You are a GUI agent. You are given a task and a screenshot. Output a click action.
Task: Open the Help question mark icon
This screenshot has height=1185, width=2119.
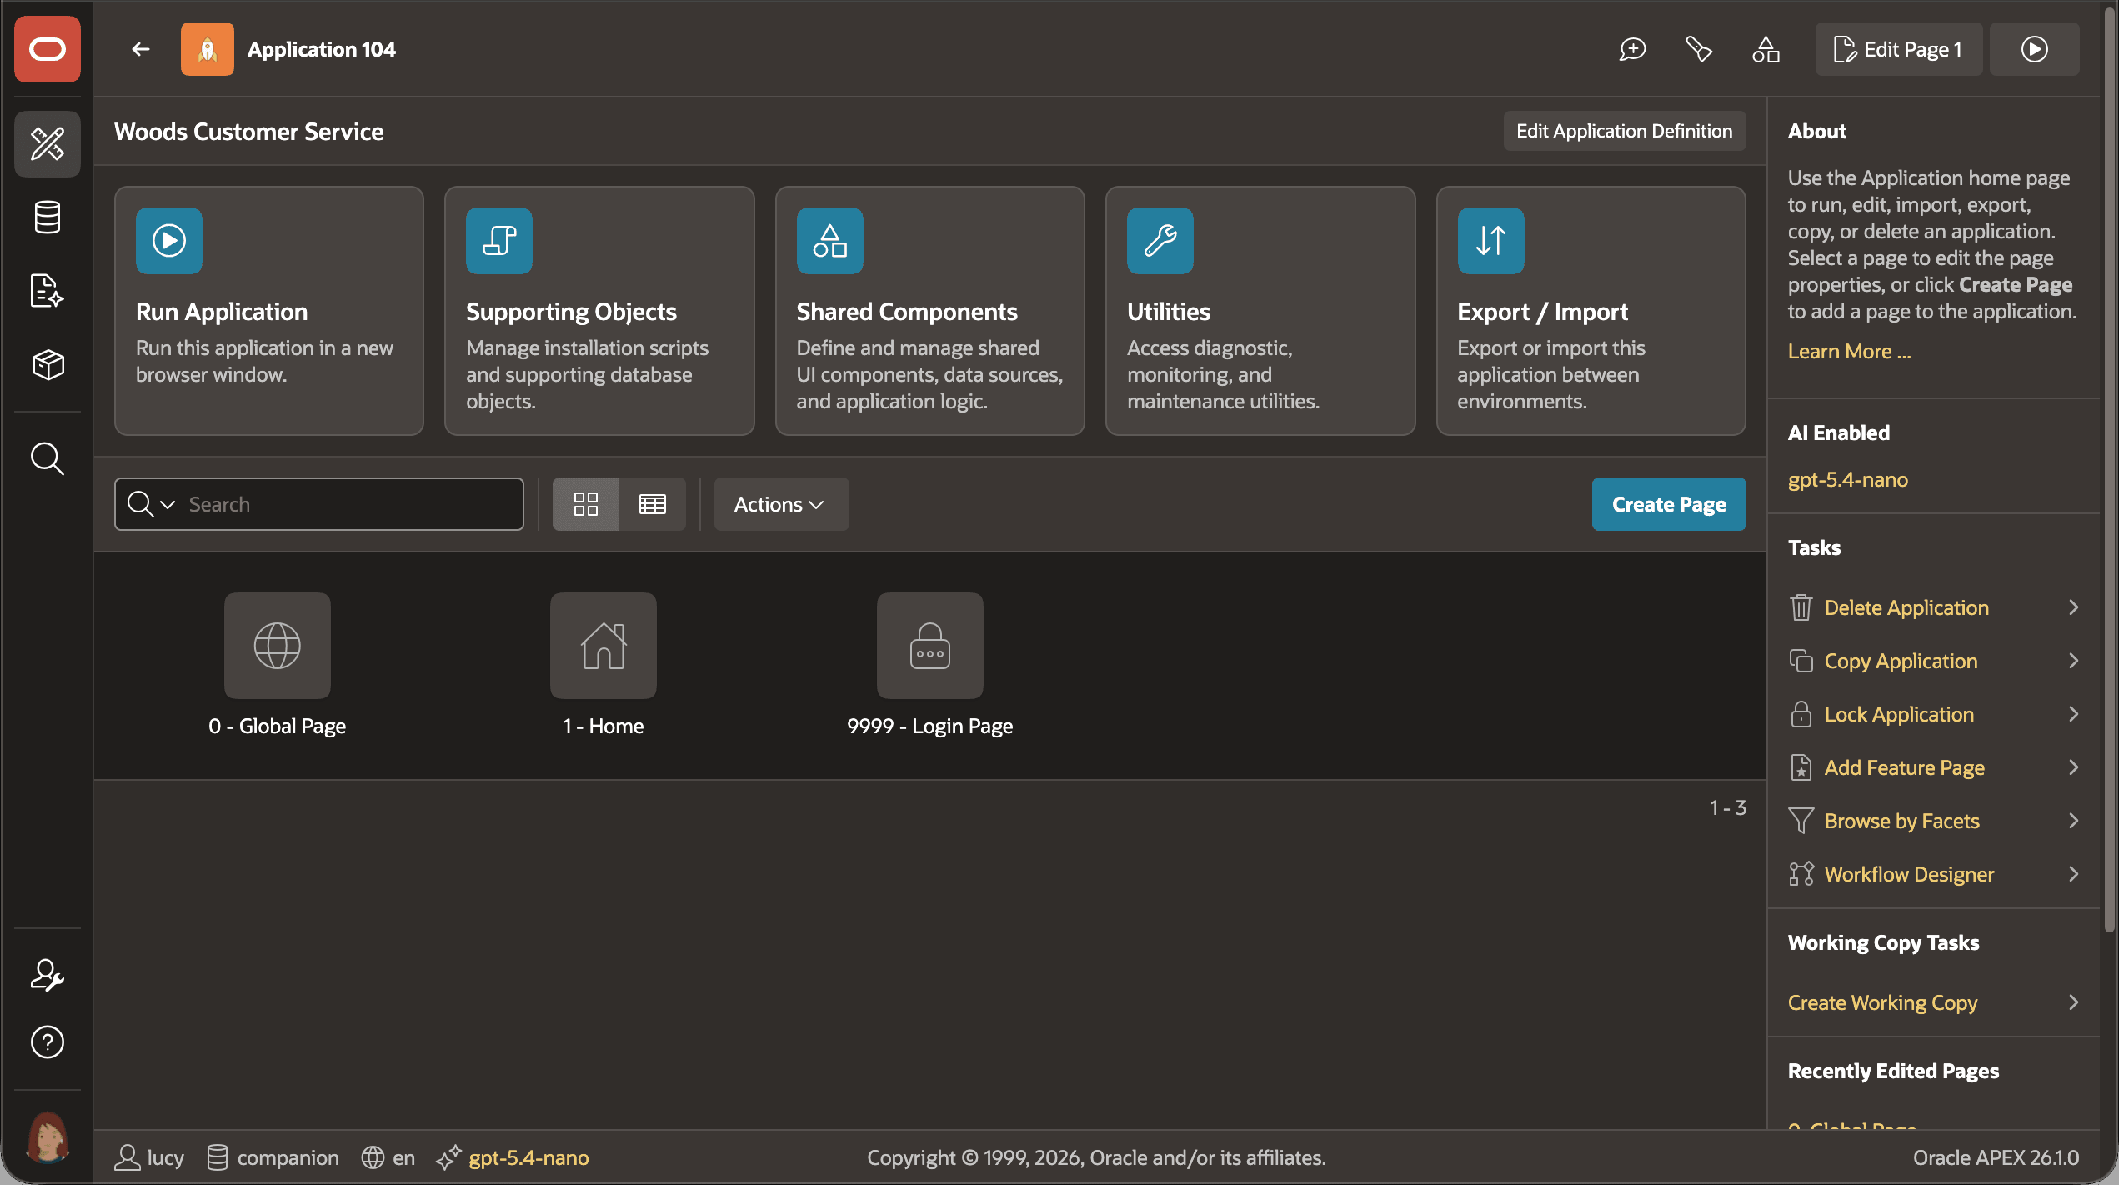click(48, 1042)
